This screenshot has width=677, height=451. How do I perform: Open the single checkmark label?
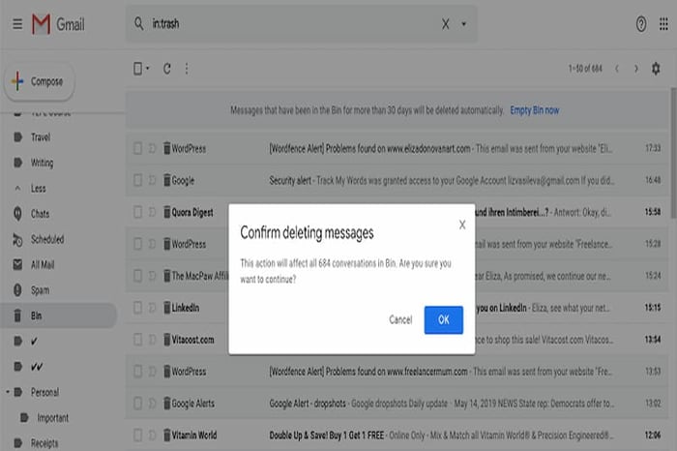point(34,342)
